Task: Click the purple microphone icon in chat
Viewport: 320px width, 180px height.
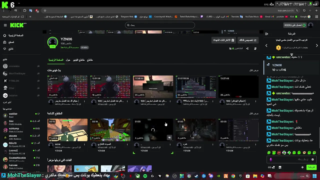Action: [x=271, y=159]
